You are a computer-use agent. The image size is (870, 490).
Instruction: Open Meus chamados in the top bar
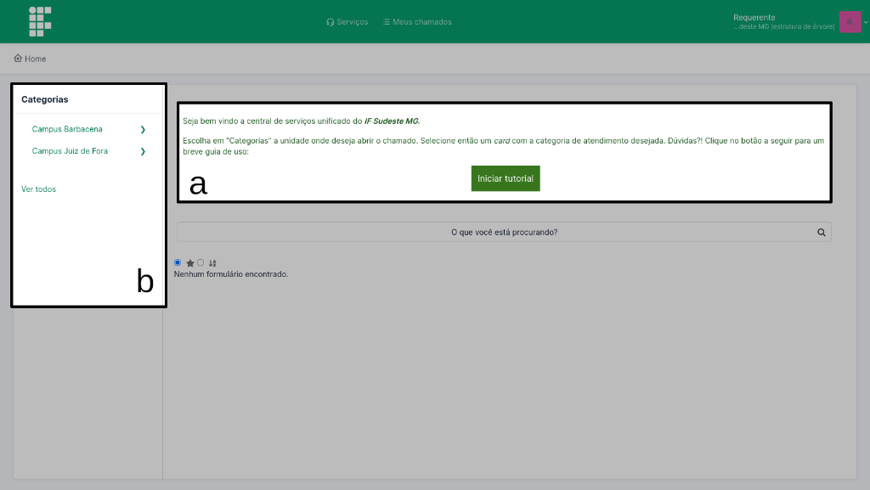click(x=417, y=22)
